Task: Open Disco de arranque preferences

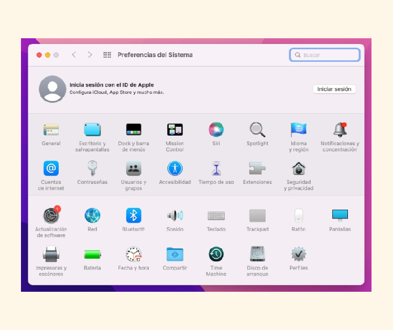Action: [x=257, y=254]
